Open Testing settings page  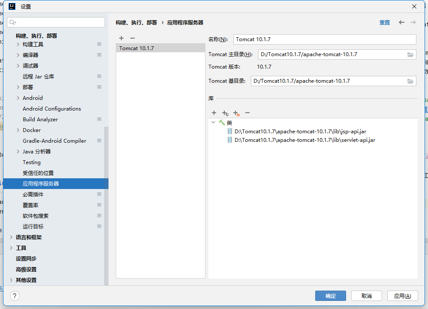coord(32,162)
